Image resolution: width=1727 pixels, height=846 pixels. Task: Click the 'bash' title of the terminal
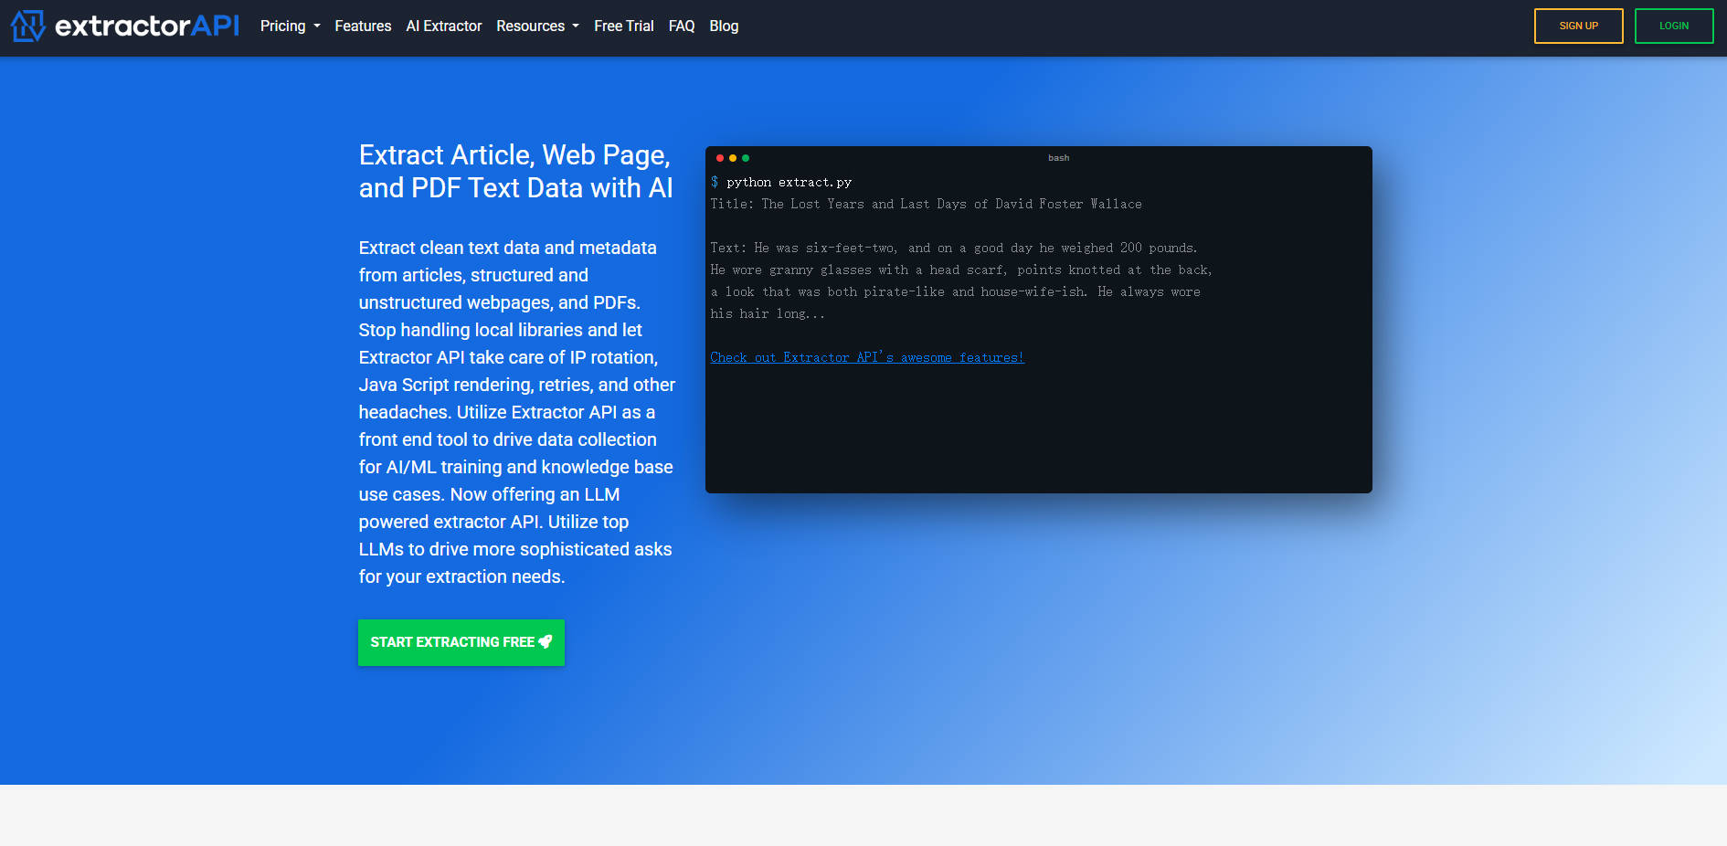(1058, 158)
